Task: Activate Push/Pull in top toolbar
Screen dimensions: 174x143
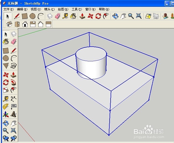Action: coord(82,16)
